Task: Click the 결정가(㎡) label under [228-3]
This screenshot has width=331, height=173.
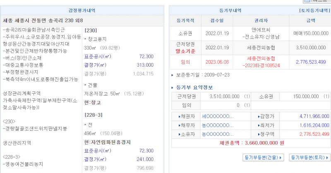Action: pyautogui.click(x=97, y=159)
